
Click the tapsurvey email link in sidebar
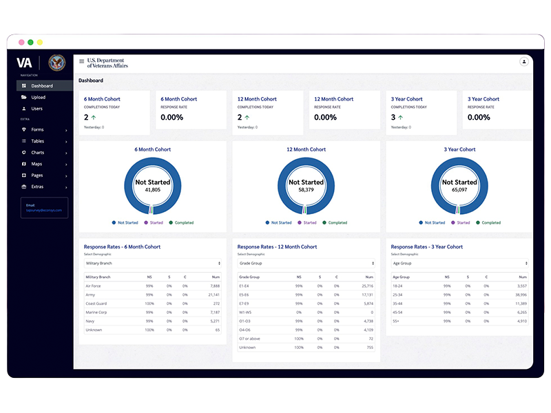click(45, 210)
